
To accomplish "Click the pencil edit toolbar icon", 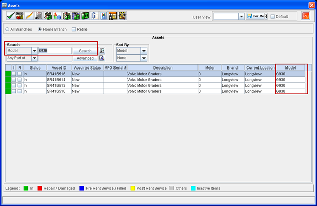I will click(x=29, y=16).
